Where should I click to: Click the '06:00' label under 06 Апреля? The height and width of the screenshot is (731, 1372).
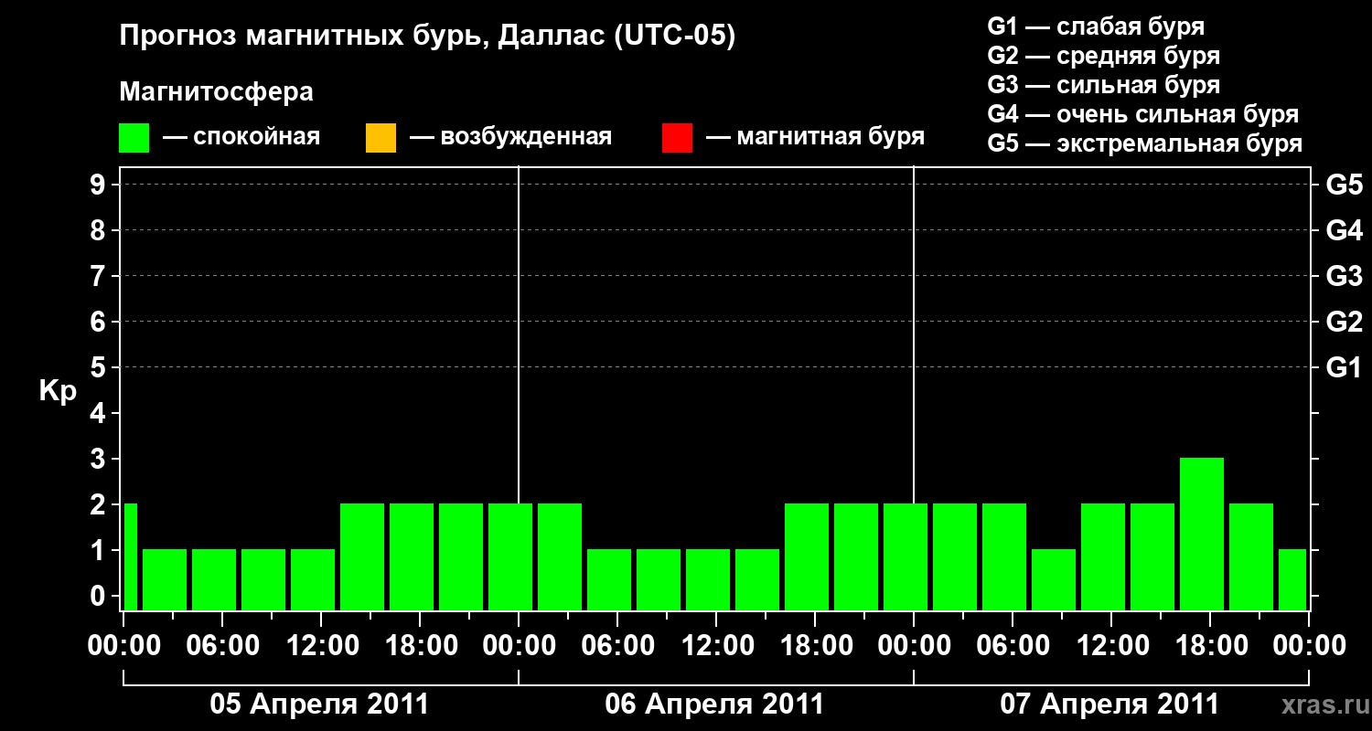point(617,646)
